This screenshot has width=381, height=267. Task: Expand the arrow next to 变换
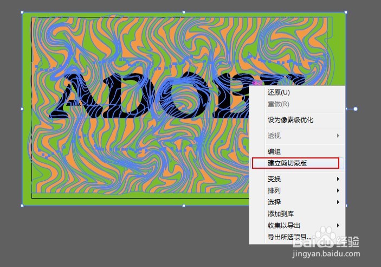coord(338,179)
